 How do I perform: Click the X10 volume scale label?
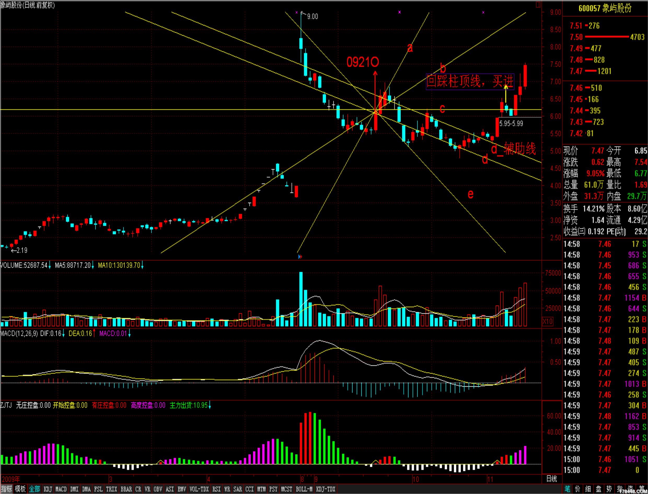click(x=547, y=321)
